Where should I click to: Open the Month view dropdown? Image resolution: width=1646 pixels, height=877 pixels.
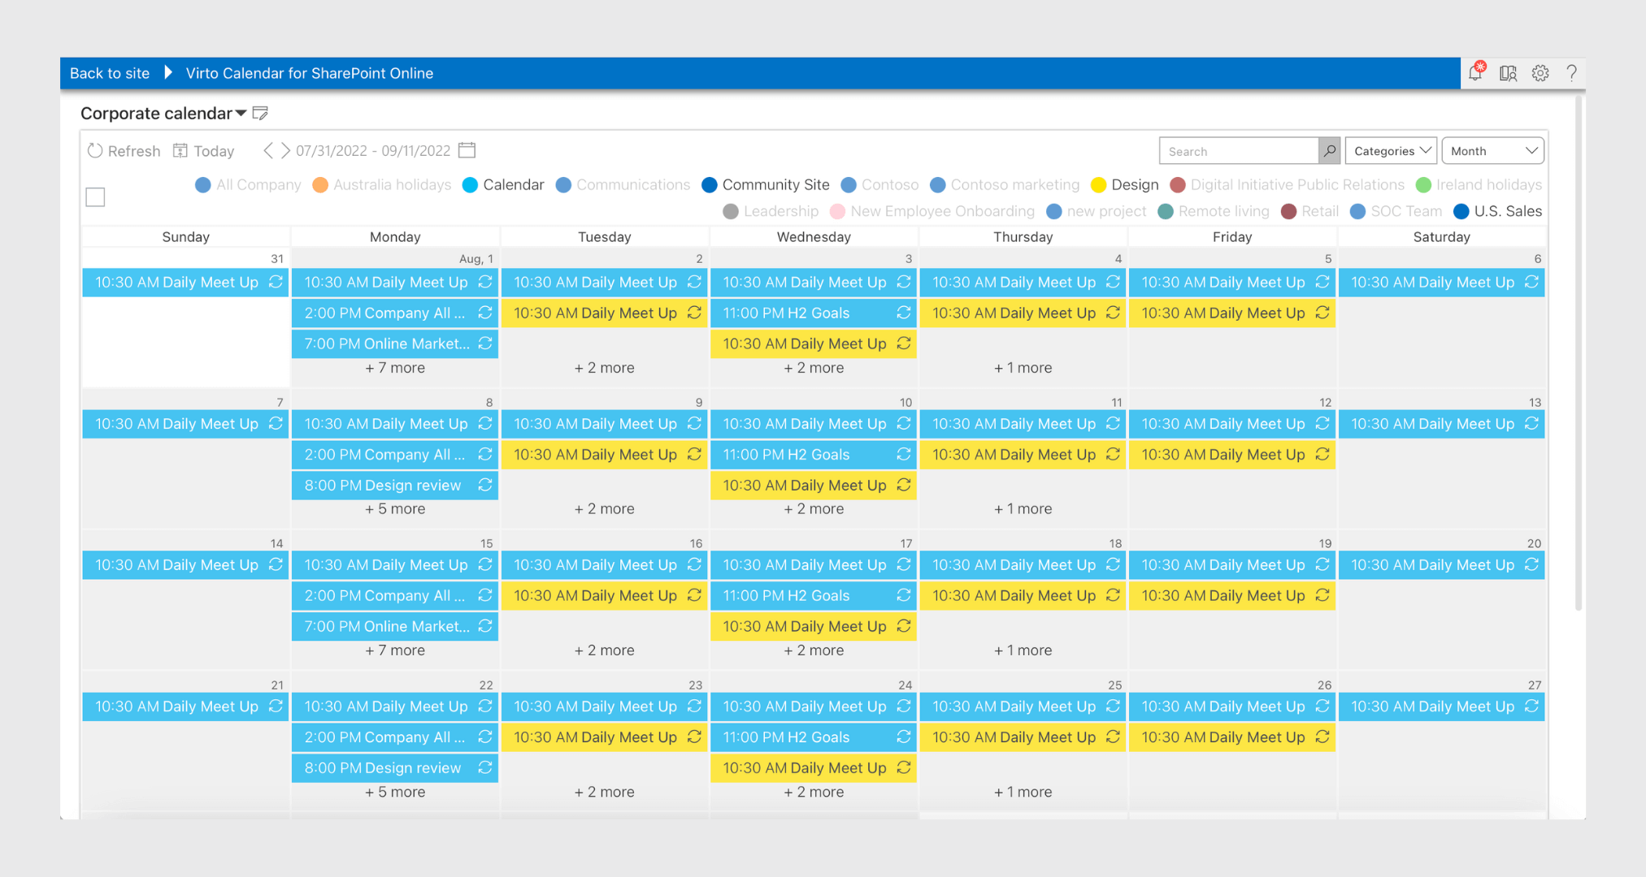[x=1492, y=150]
